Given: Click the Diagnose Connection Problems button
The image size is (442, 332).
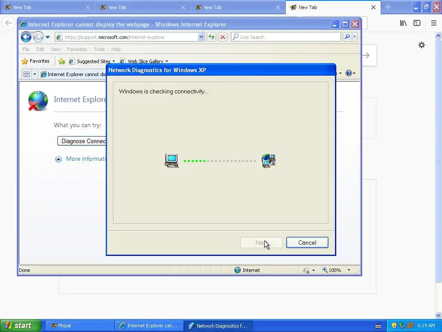Looking at the screenshot, I should [82, 141].
